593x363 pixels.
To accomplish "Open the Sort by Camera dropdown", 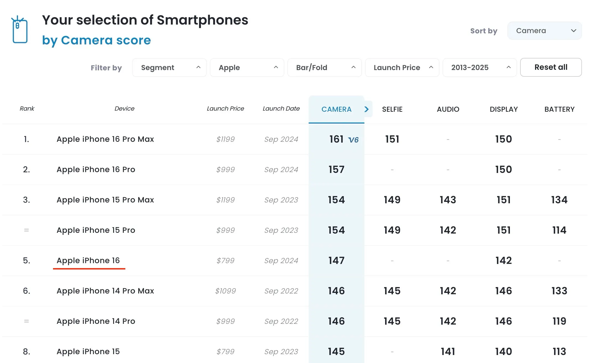I will tap(544, 31).
